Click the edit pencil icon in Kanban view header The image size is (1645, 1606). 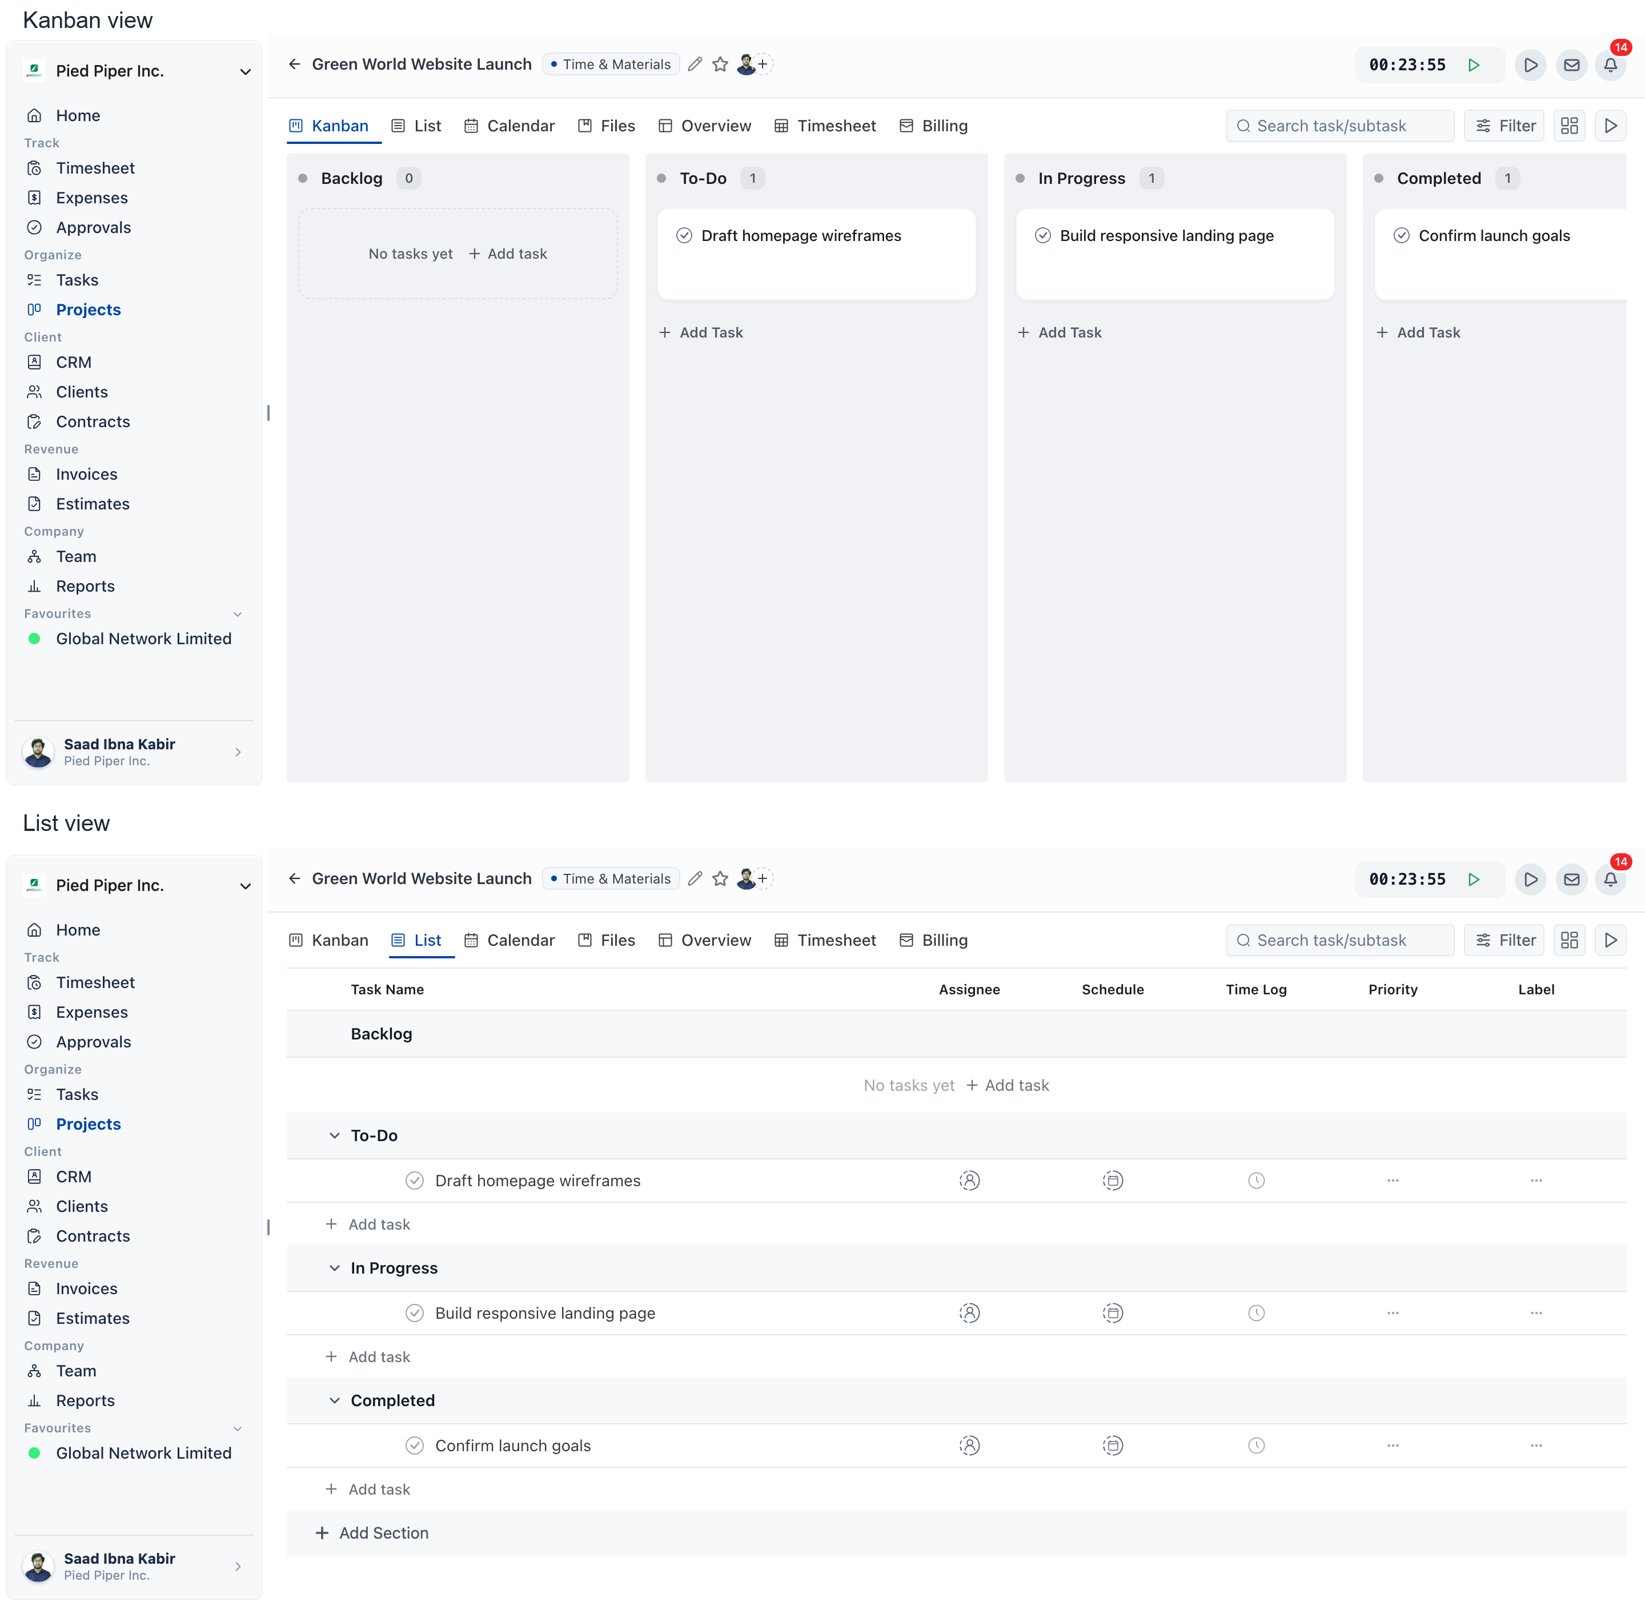(x=695, y=64)
